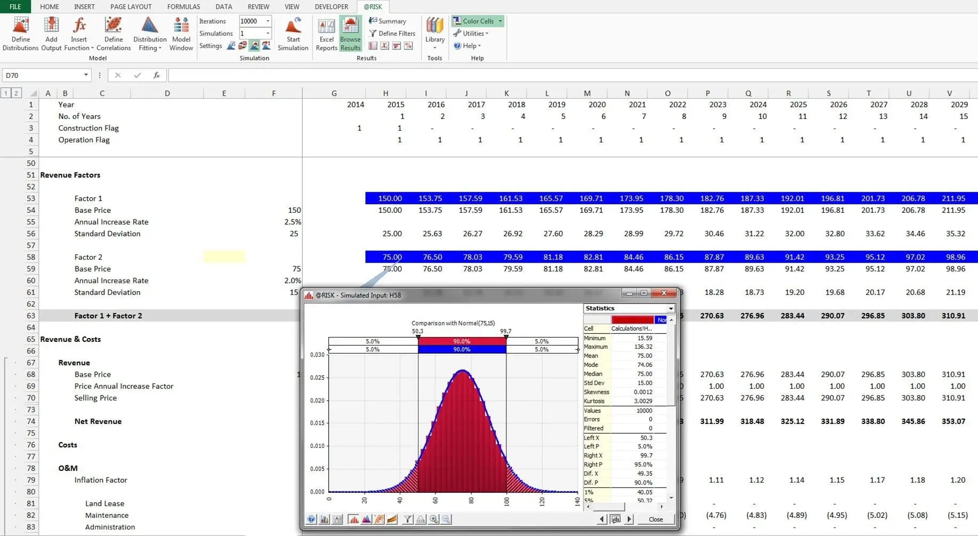Viewport: 978px width, 536px height.
Task: Click the Close button in graph window
Action: (x=656, y=519)
